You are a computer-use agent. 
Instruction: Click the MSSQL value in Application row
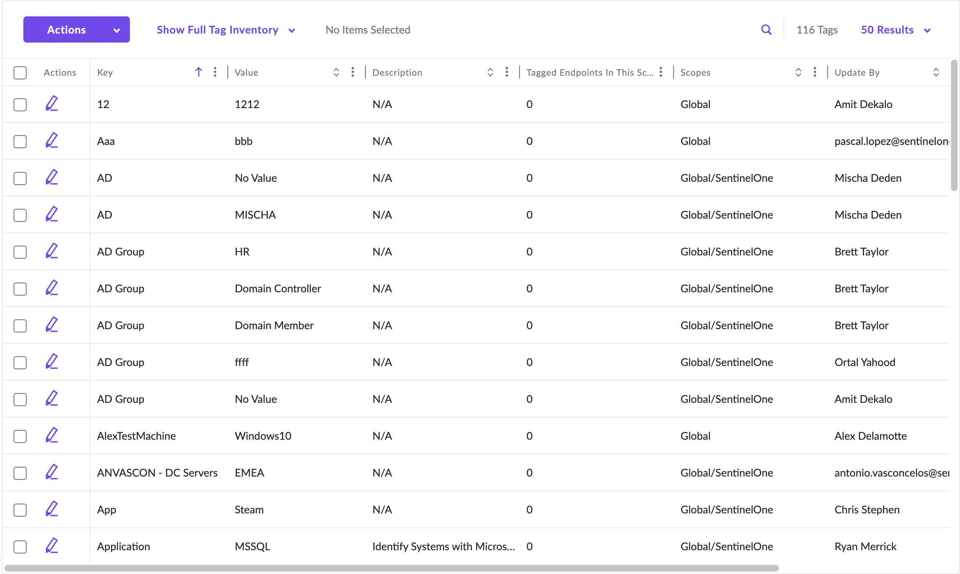click(x=252, y=547)
